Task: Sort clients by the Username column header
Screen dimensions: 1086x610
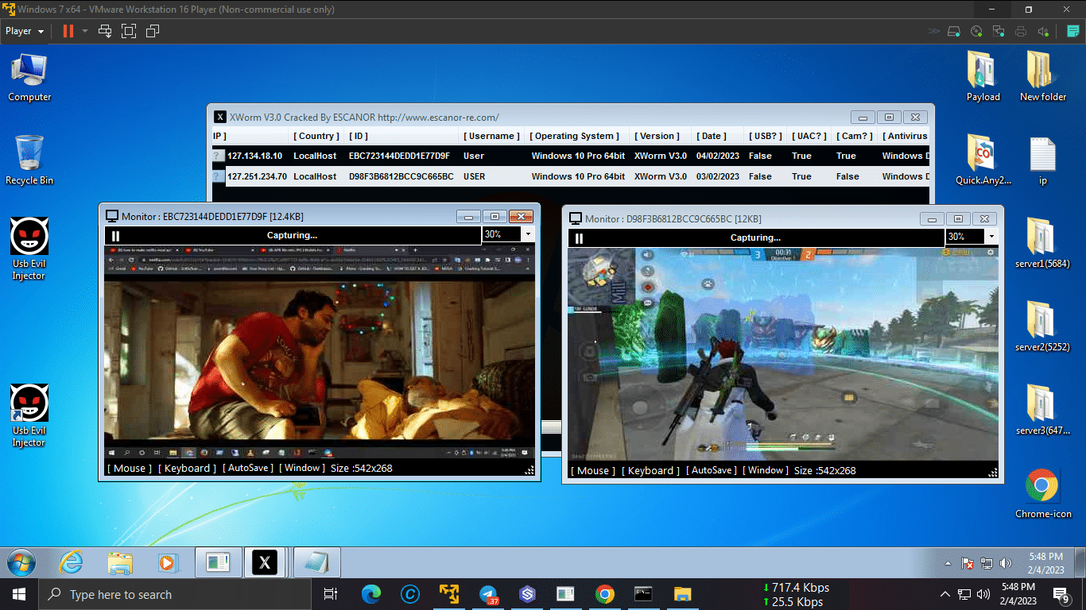Action: (x=491, y=136)
